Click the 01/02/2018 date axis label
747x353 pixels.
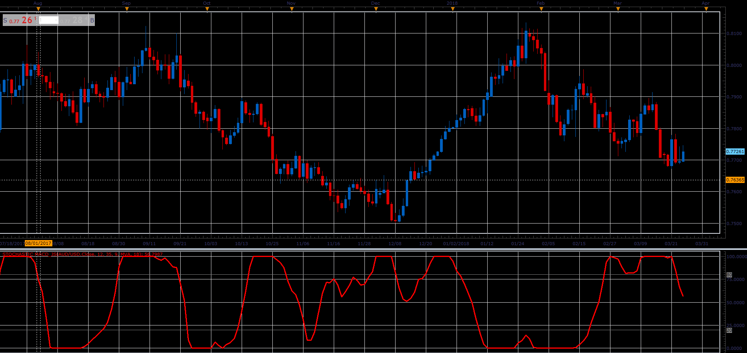click(457, 244)
